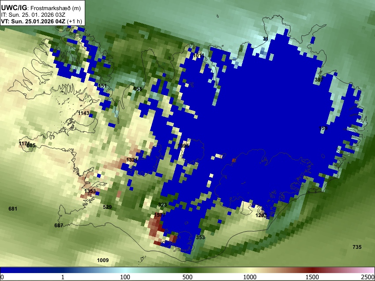Click the map value 155
The image size is (375, 281).
[x=138, y=89]
